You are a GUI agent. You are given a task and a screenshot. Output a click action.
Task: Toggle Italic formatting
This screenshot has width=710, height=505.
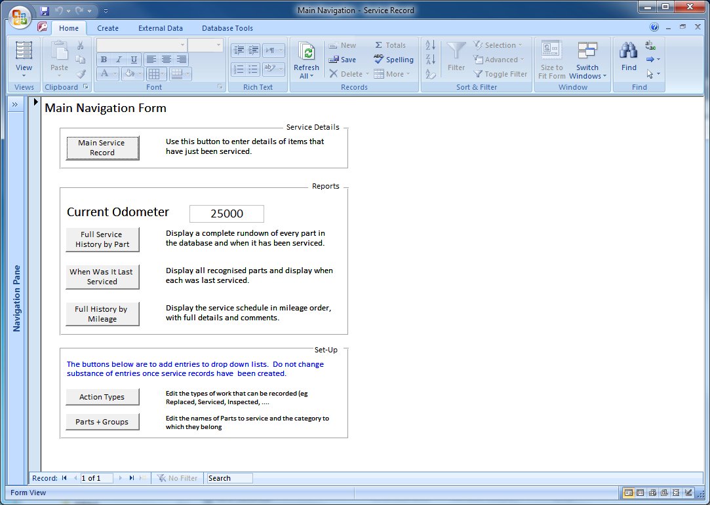[x=119, y=60]
